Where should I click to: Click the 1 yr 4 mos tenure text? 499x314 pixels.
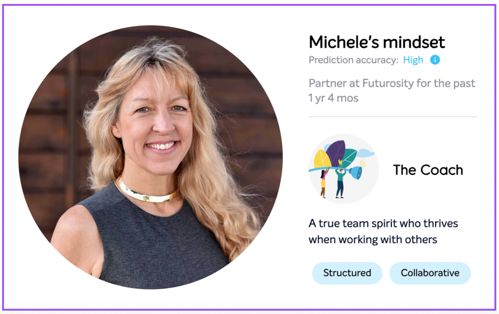(333, 98)
